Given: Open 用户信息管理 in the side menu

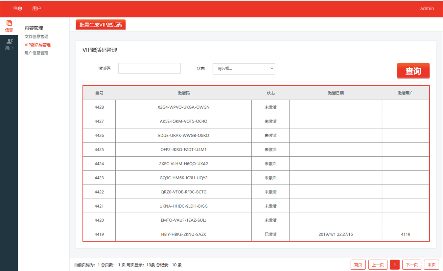Looking at the screenshot, I should 36,53.
